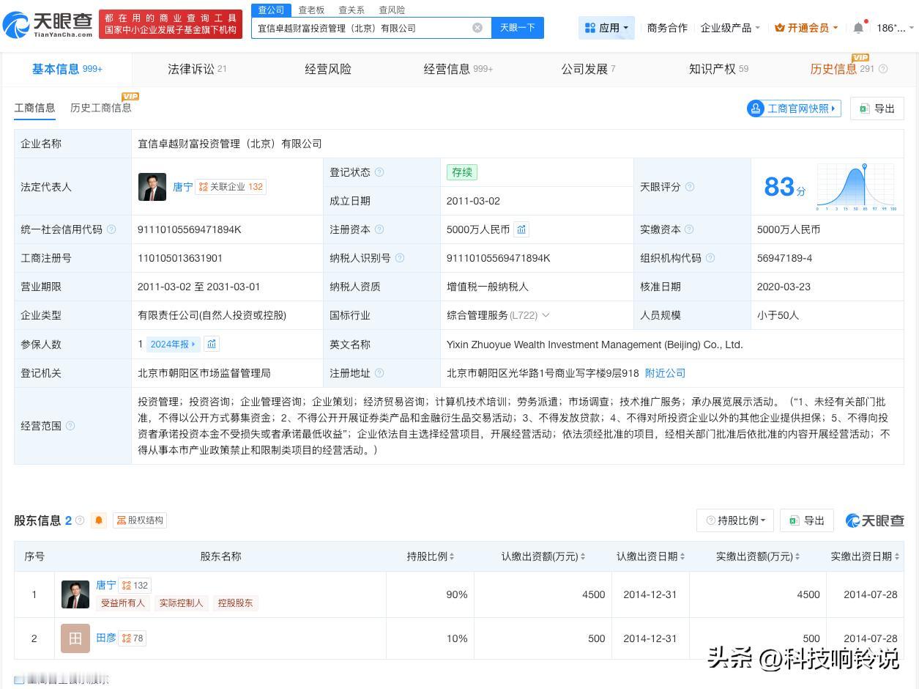The height and width of the screenshot is (689, 919).
Task: Click help icon beside 组织机构代码
Action: click(710, 258)
